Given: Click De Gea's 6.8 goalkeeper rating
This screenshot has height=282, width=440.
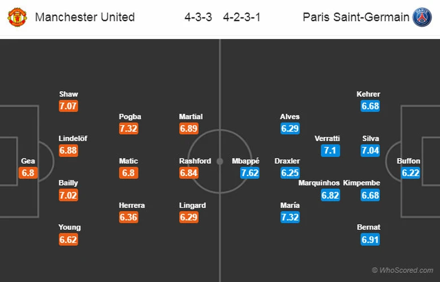Looking at the screenshot, I should tap(28, 173).
